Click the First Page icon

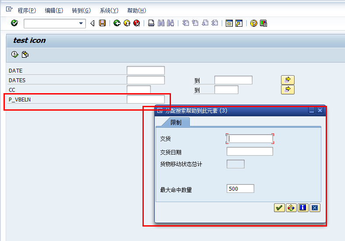click(x=185, y=23)
